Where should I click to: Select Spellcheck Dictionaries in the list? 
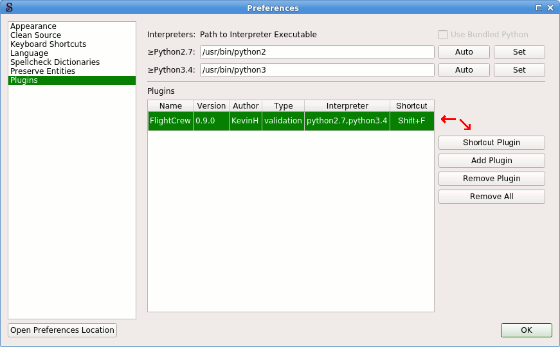coord(72,62)
